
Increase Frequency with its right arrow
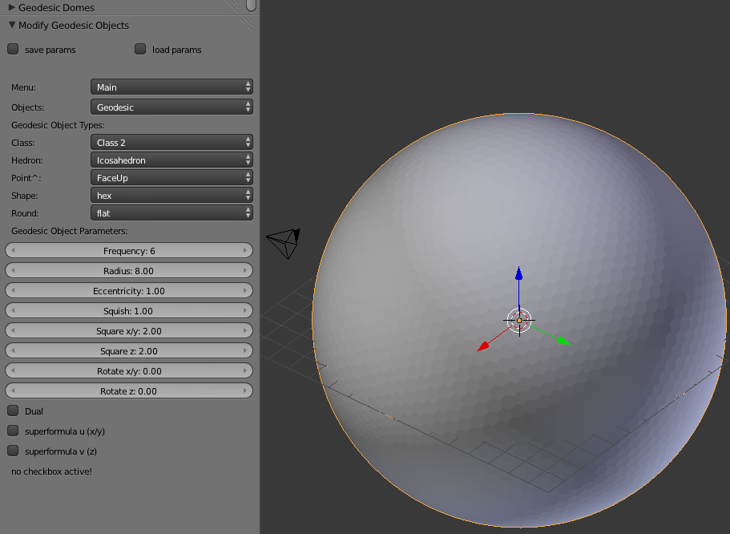(x=245, y=251)
